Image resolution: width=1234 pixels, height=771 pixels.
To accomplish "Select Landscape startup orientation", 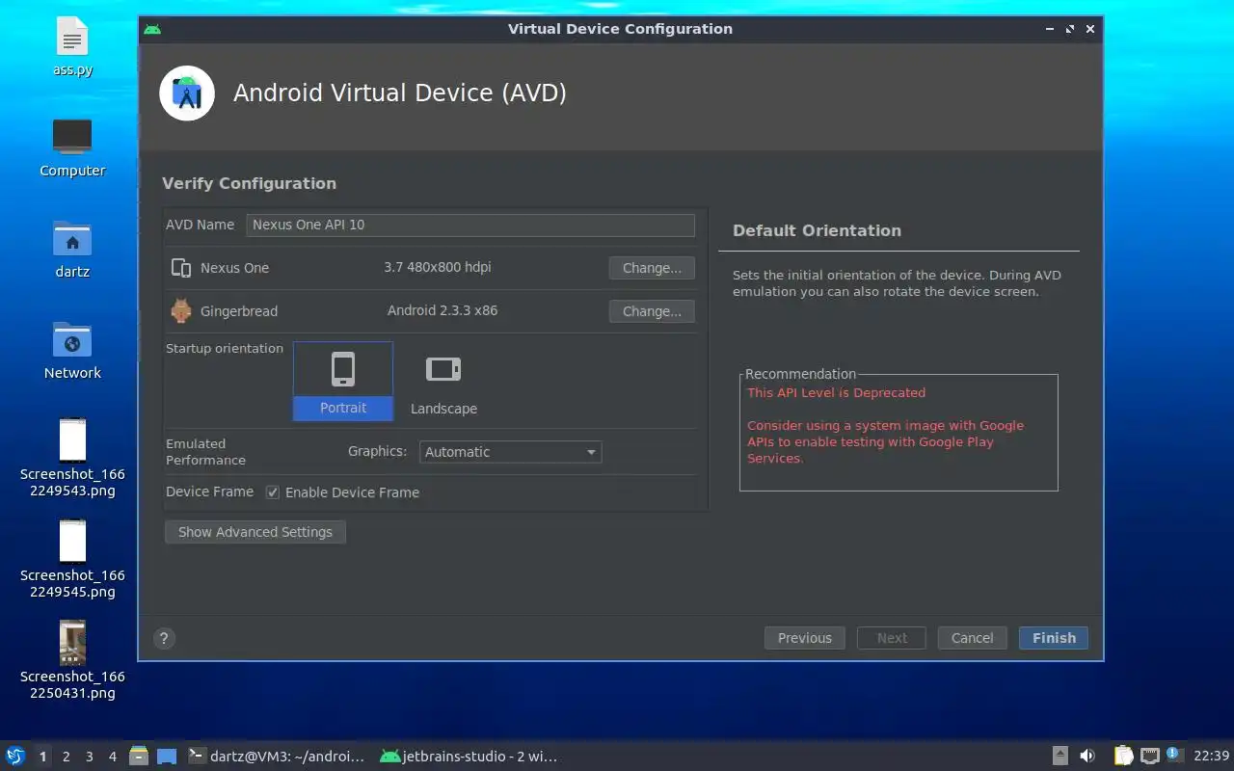I will click(443, 382).
